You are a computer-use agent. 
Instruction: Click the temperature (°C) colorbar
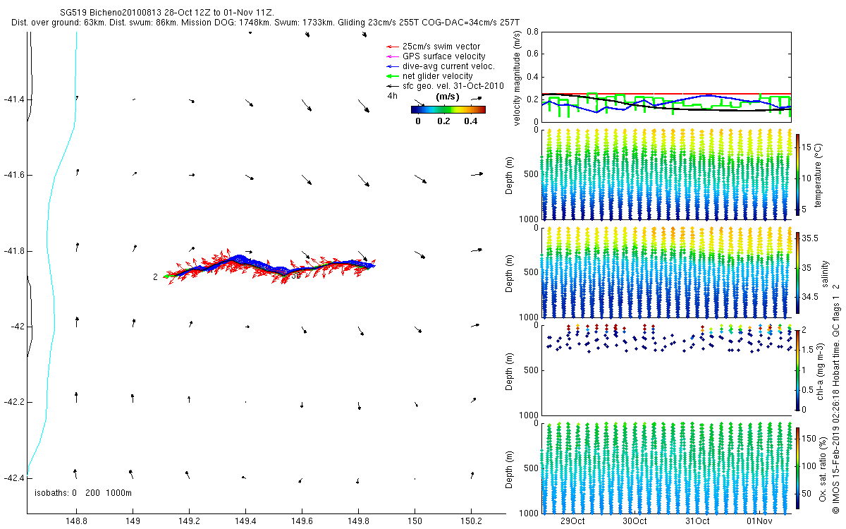(797, 175)
